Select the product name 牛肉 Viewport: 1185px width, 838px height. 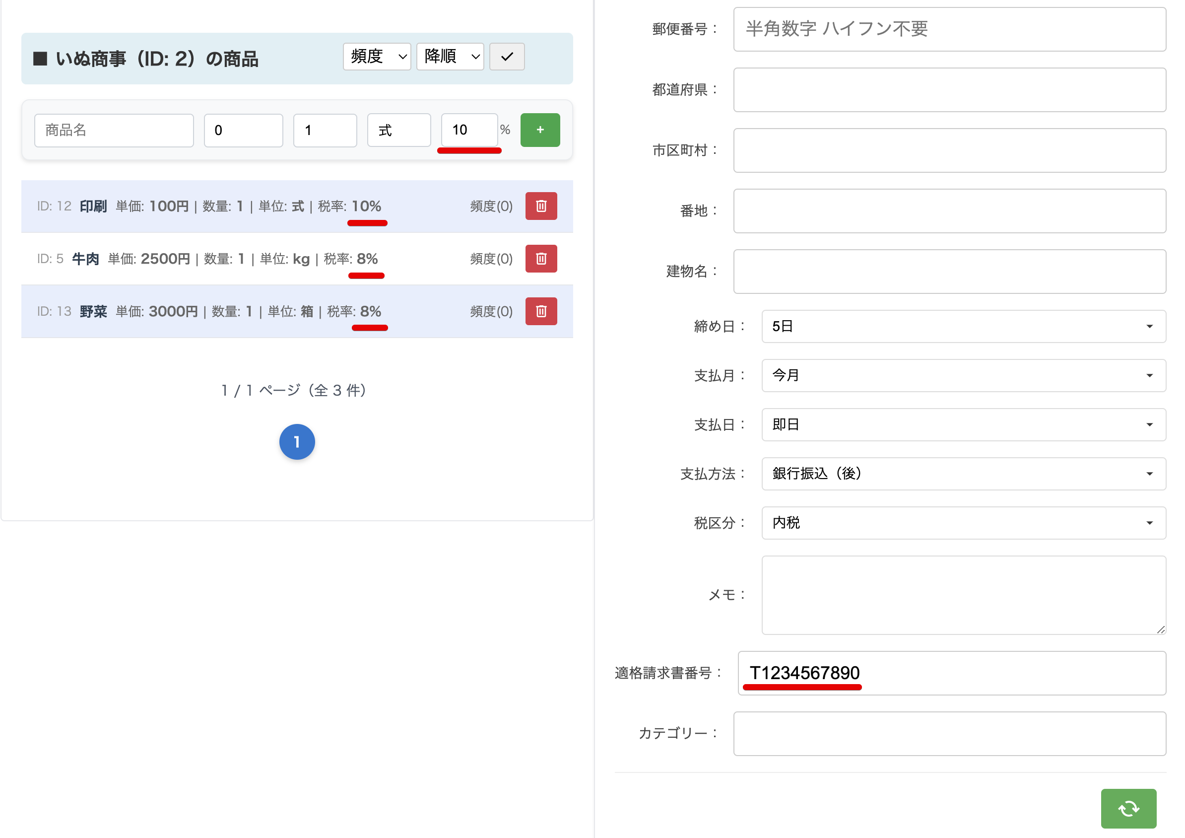coord(86,259)
